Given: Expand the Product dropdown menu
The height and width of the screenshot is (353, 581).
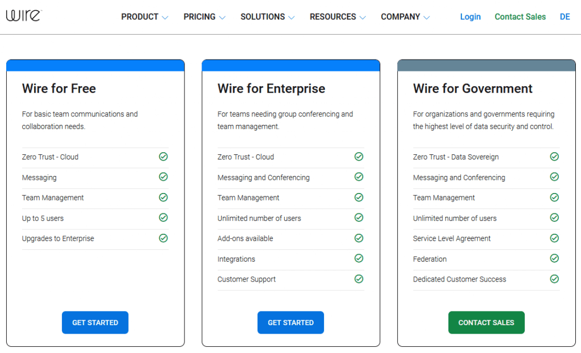Looking at the screenshot, I should (x=145, y=17).
